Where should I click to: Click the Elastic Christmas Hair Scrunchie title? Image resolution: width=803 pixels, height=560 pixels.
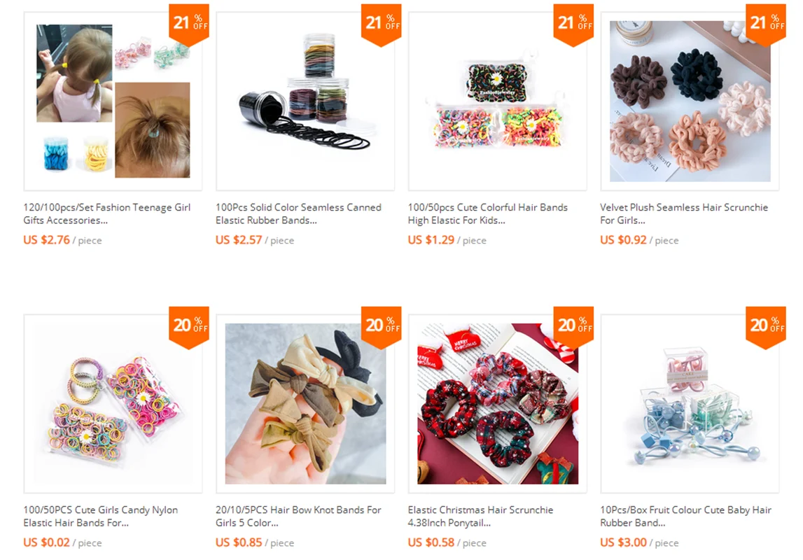pos(480,517)
